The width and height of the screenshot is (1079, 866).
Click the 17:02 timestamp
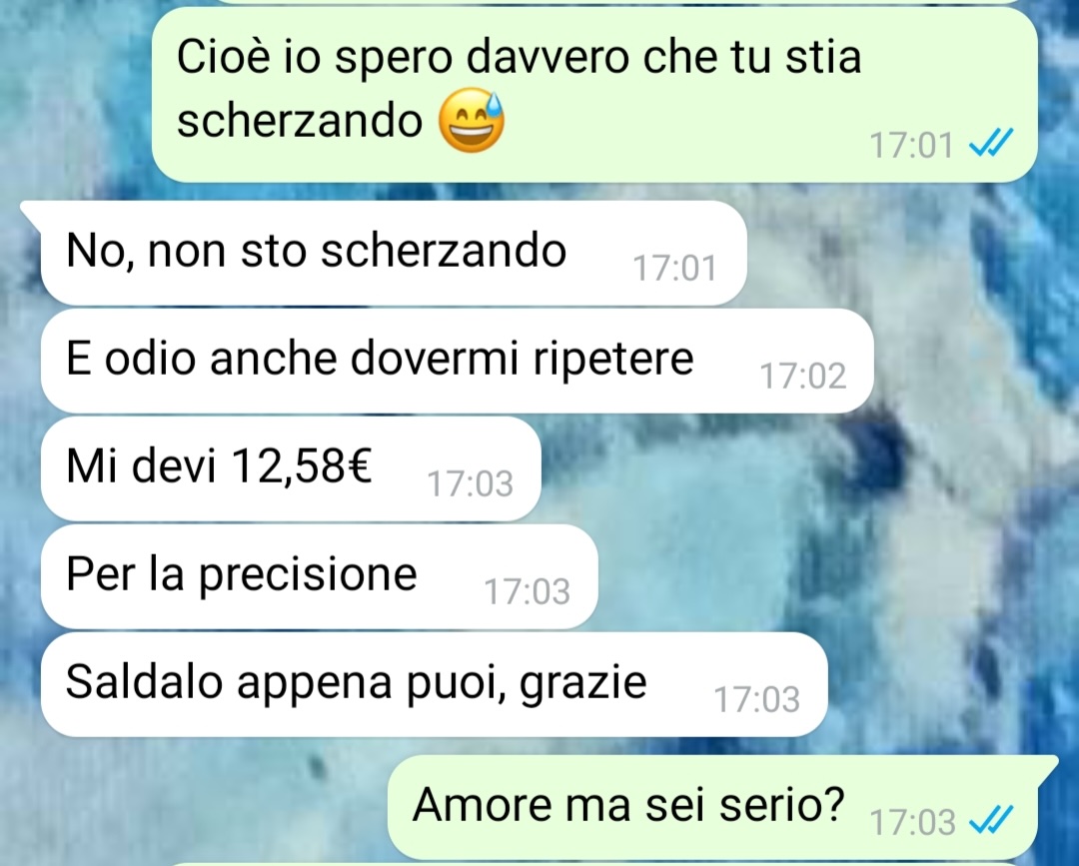(802, 377)
